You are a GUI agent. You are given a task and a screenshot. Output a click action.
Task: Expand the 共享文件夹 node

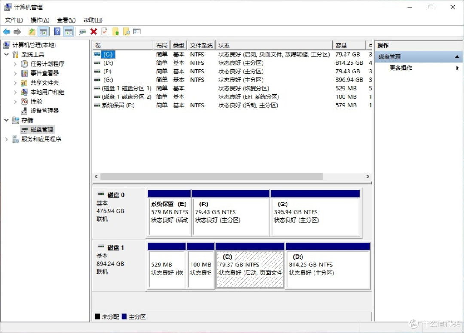click(x=15, y=83)
